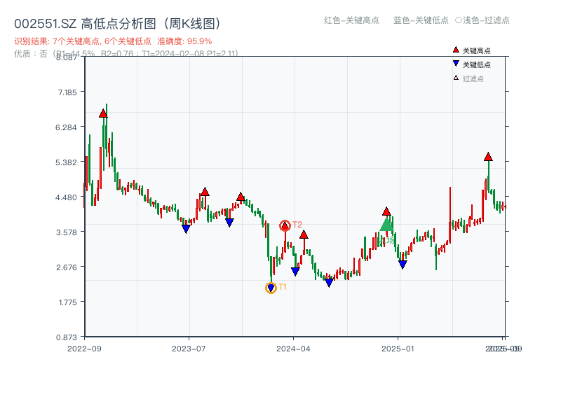Open the 关键高点 legend entry
This screenshot has height=420, width=561.
(472, 49)
